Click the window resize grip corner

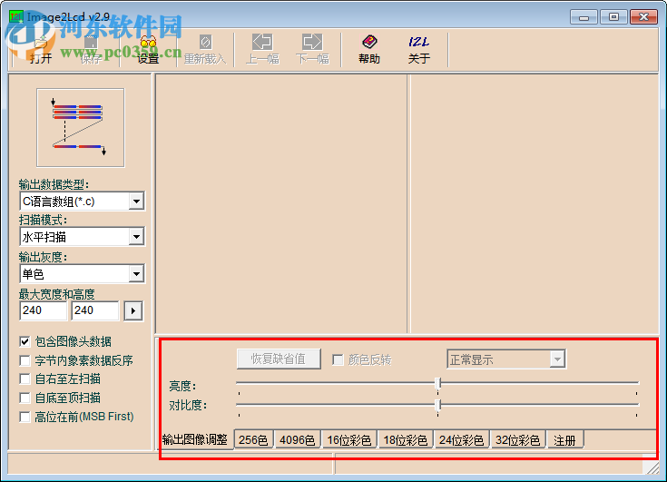tap(652, 467)
